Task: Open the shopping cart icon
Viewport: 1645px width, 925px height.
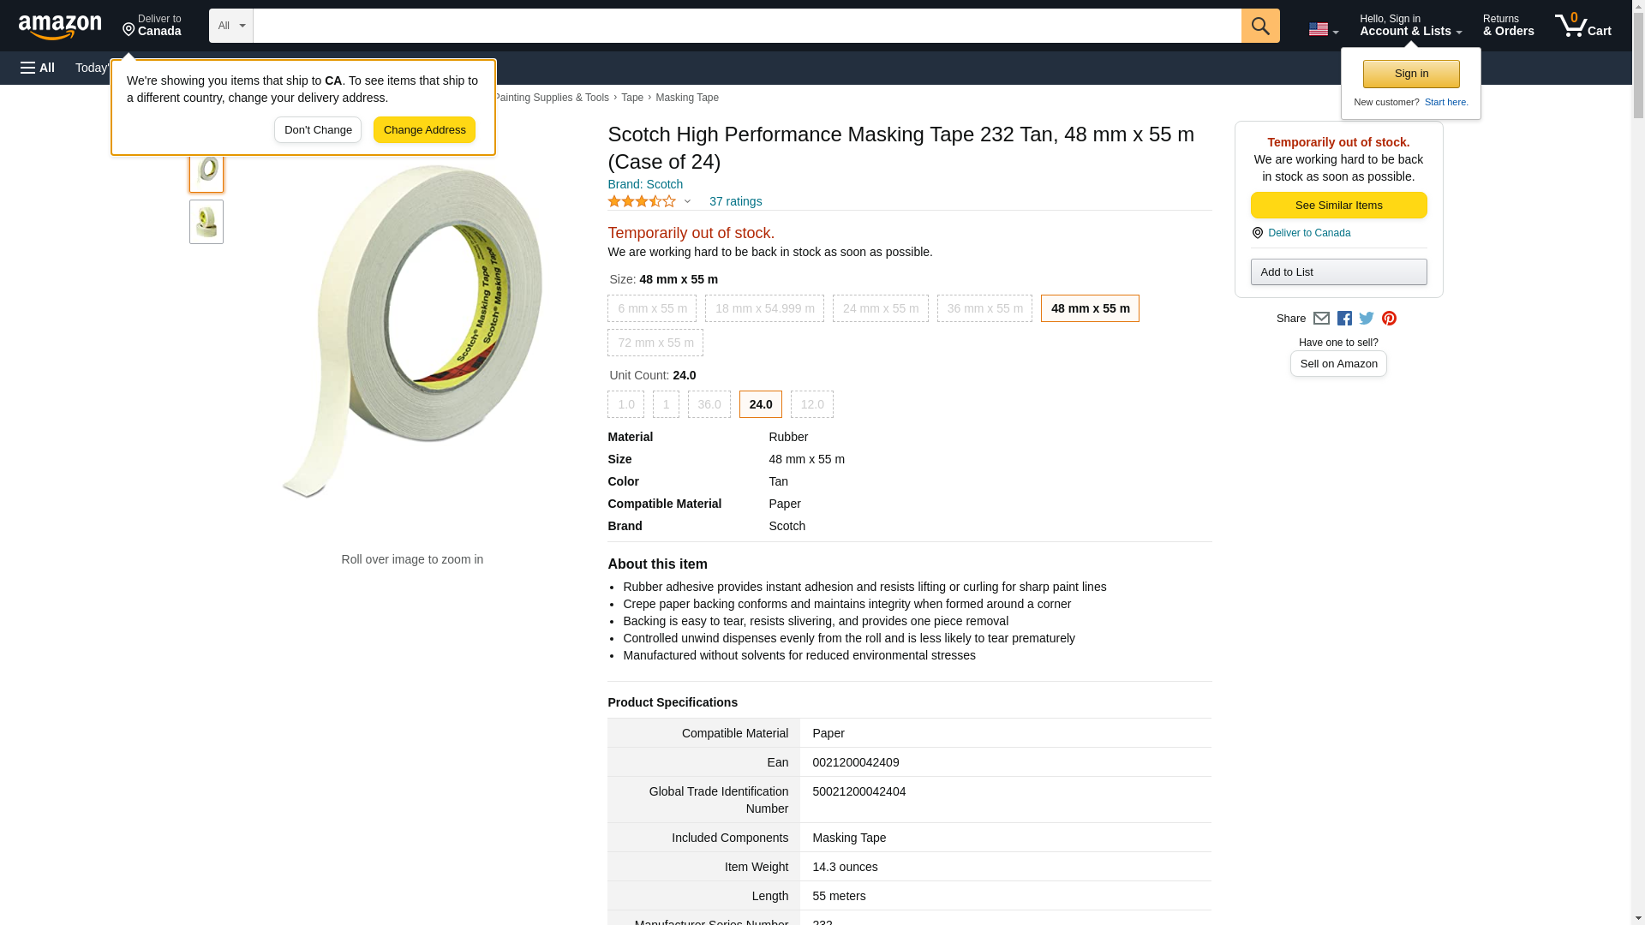Action: 1582,26
